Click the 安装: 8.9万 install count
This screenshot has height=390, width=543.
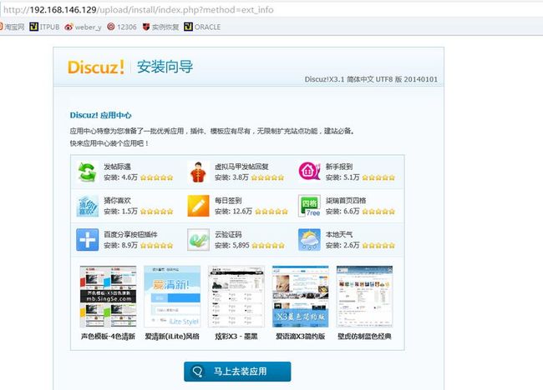click(x=121, y=245)
